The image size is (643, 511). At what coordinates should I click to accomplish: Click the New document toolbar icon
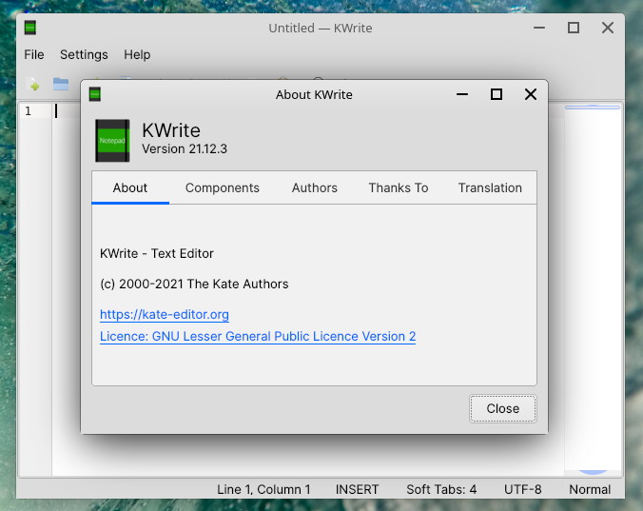coord(34,84)
